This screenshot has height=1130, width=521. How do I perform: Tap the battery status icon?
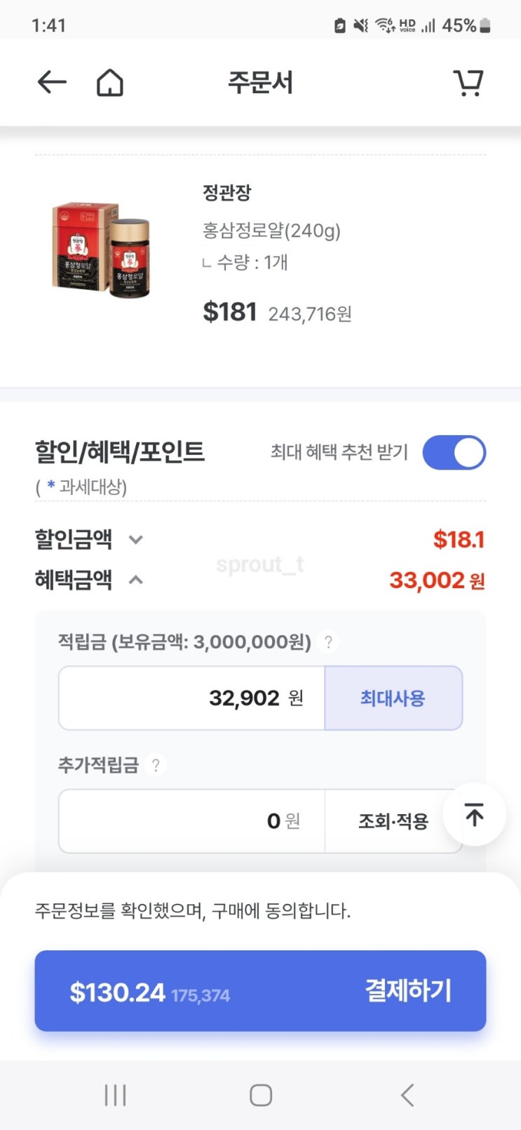(485, 26)
